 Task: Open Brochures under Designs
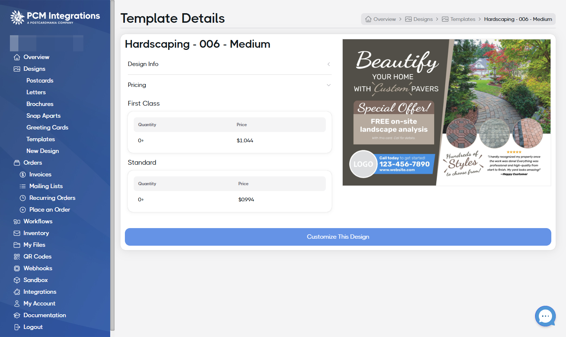click(x=40, y=104)
